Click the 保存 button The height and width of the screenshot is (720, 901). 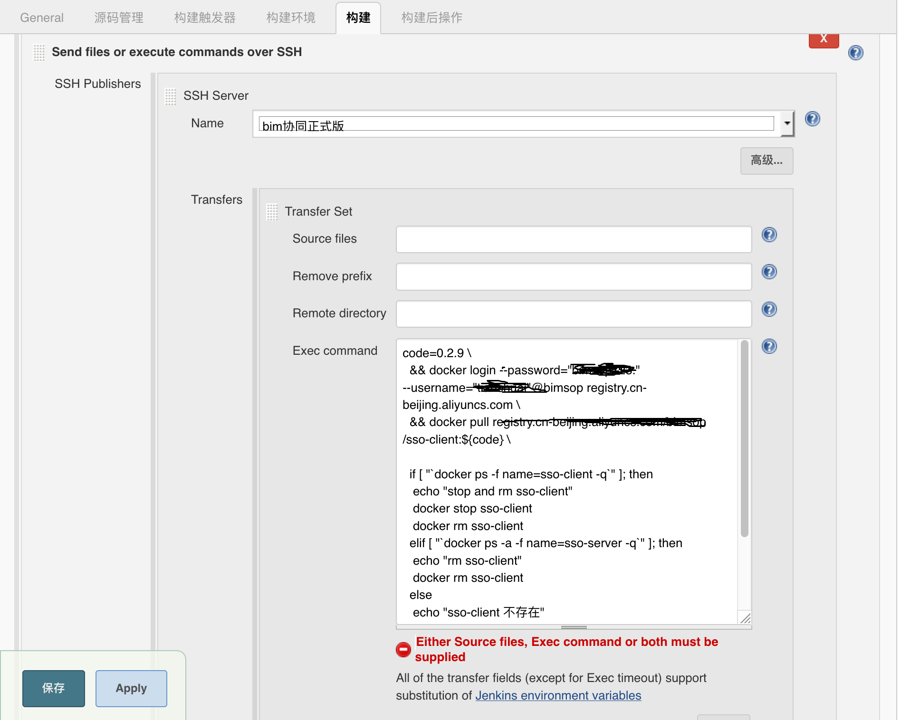tap(54, 688)
